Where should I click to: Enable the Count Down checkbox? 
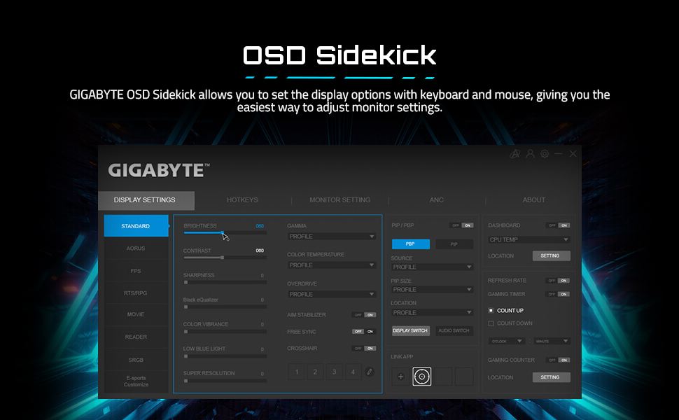click(x=491, y=323)
